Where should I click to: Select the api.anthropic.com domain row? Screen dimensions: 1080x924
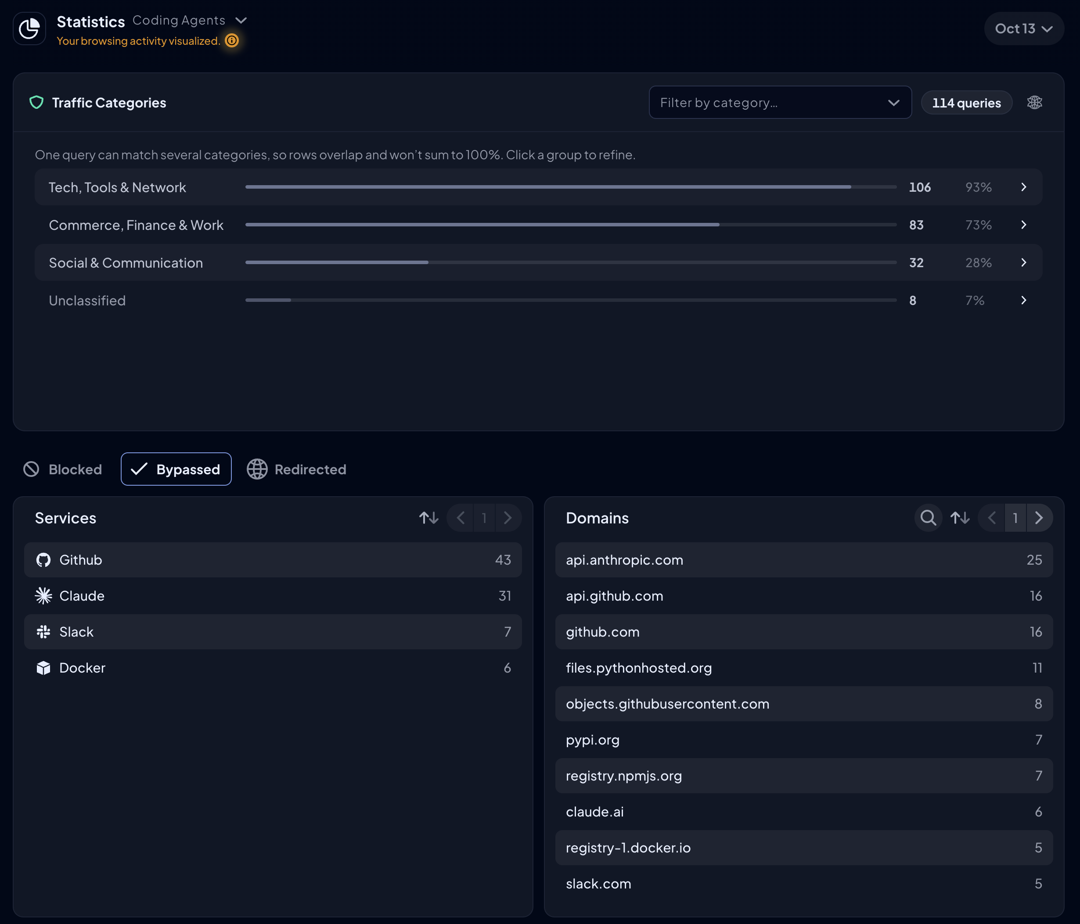[x=804, y=560]
